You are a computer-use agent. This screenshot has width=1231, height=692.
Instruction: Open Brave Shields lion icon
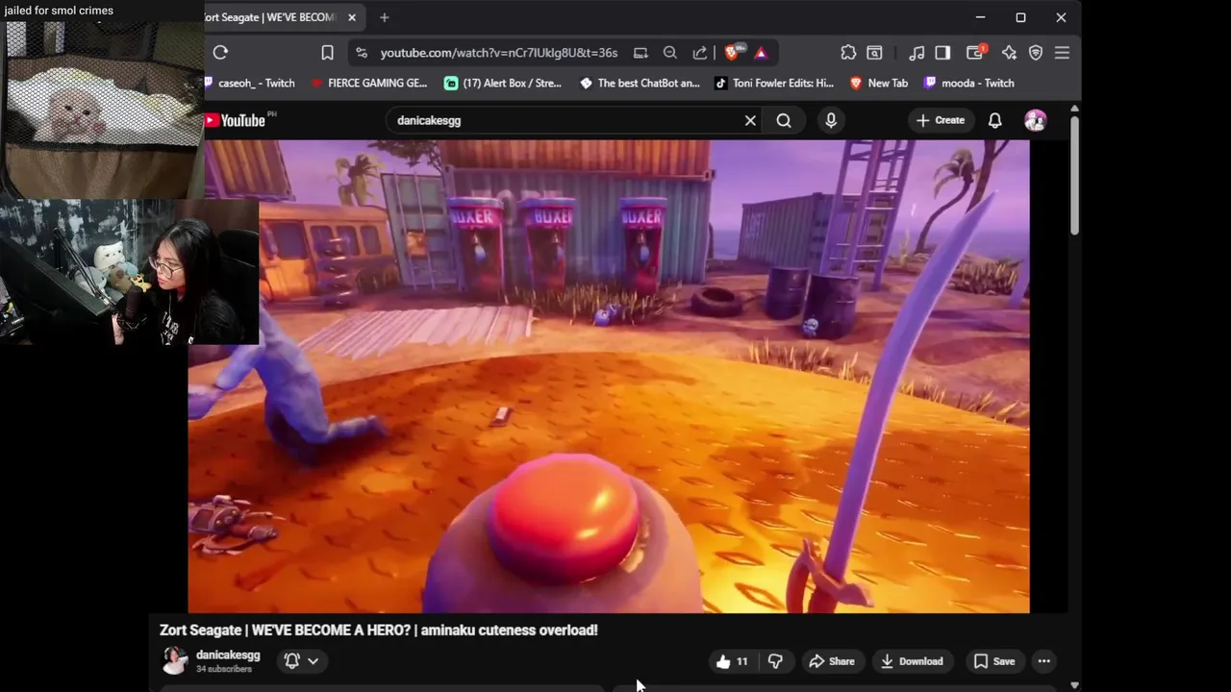click(733, 53)
